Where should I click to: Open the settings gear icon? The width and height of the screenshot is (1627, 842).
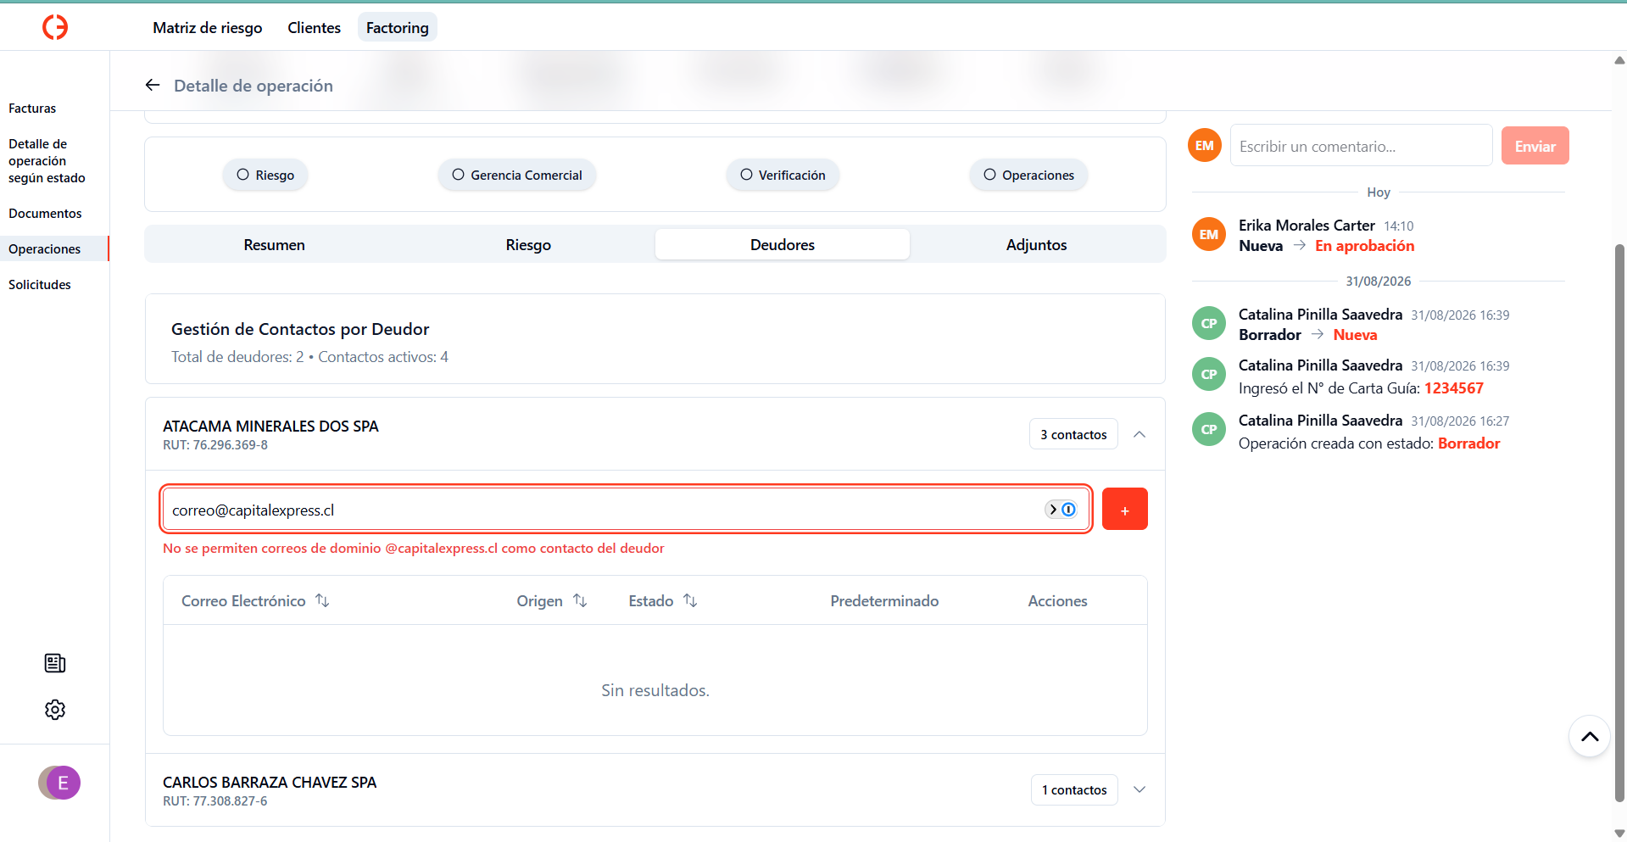click(55, 710)
